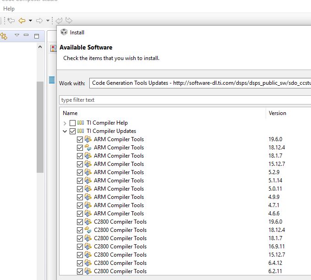Click version 19.6.0 of ARM Compiler Tools
This screenshot has width=311, height=280.
click(x=275, y=139)
